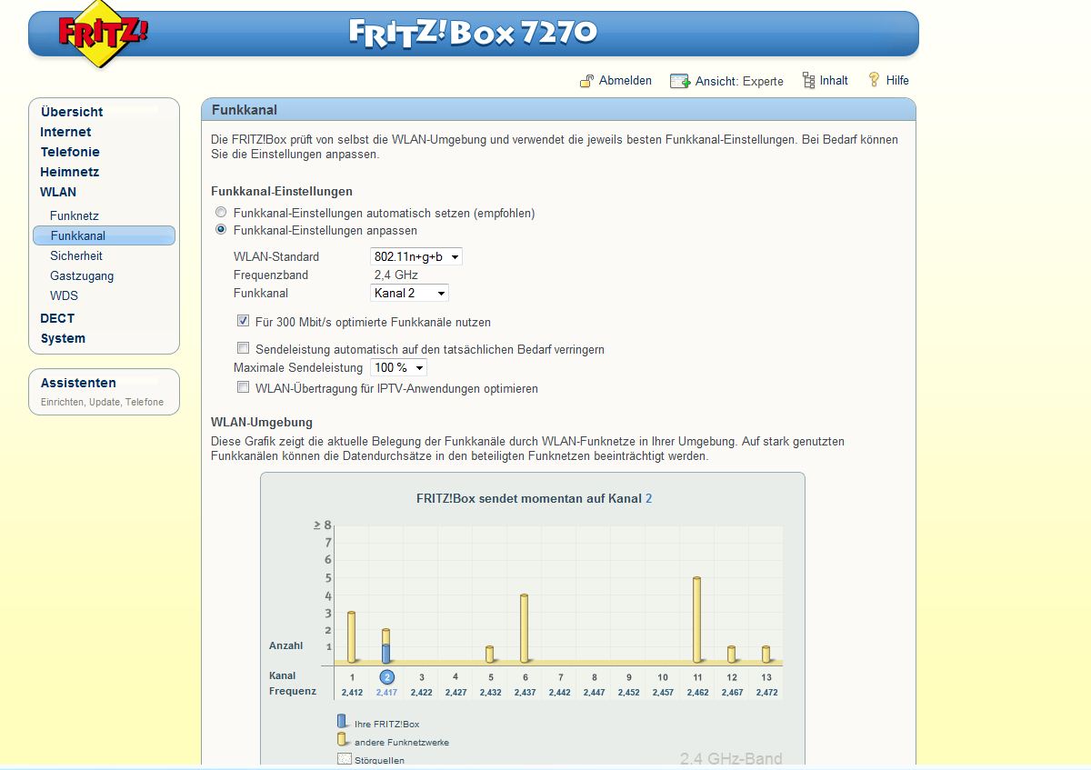Open the WLAN-Standard dropdown
The width and height of the screenshot is (1091, 770).
click(416, 256)
